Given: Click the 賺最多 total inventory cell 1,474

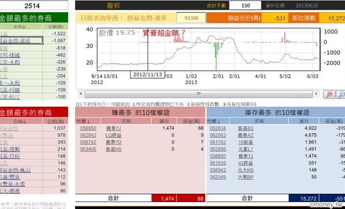Looking at the screenshot, I should [x=164, y=199].
